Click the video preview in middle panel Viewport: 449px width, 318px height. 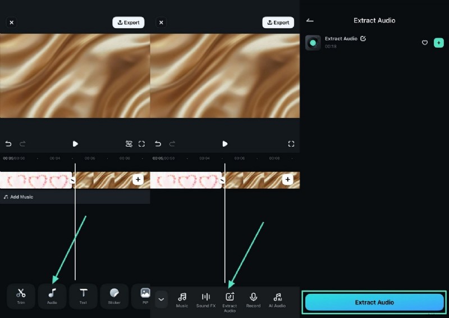coord(225,76)
